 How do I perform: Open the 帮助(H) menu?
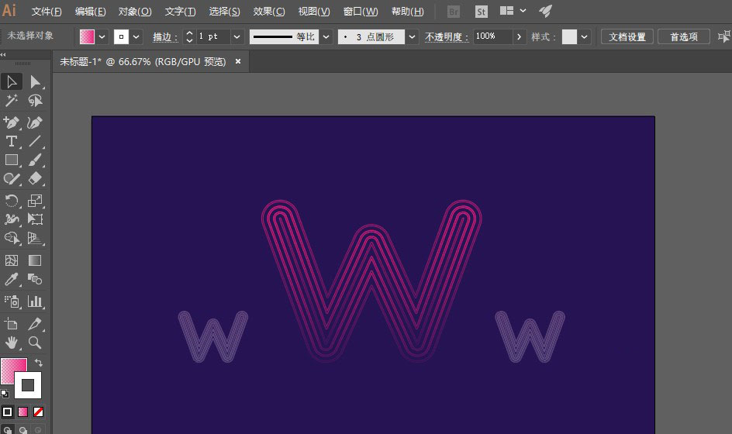click(x=408, y=11)
